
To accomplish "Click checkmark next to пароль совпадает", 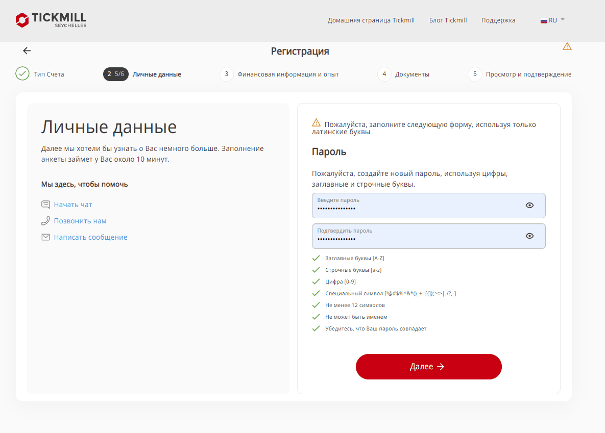I will coord(316,328).
